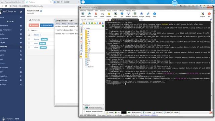
Task: Click the paperclip icon right of terminal tabs
Action: coord(211,19)
